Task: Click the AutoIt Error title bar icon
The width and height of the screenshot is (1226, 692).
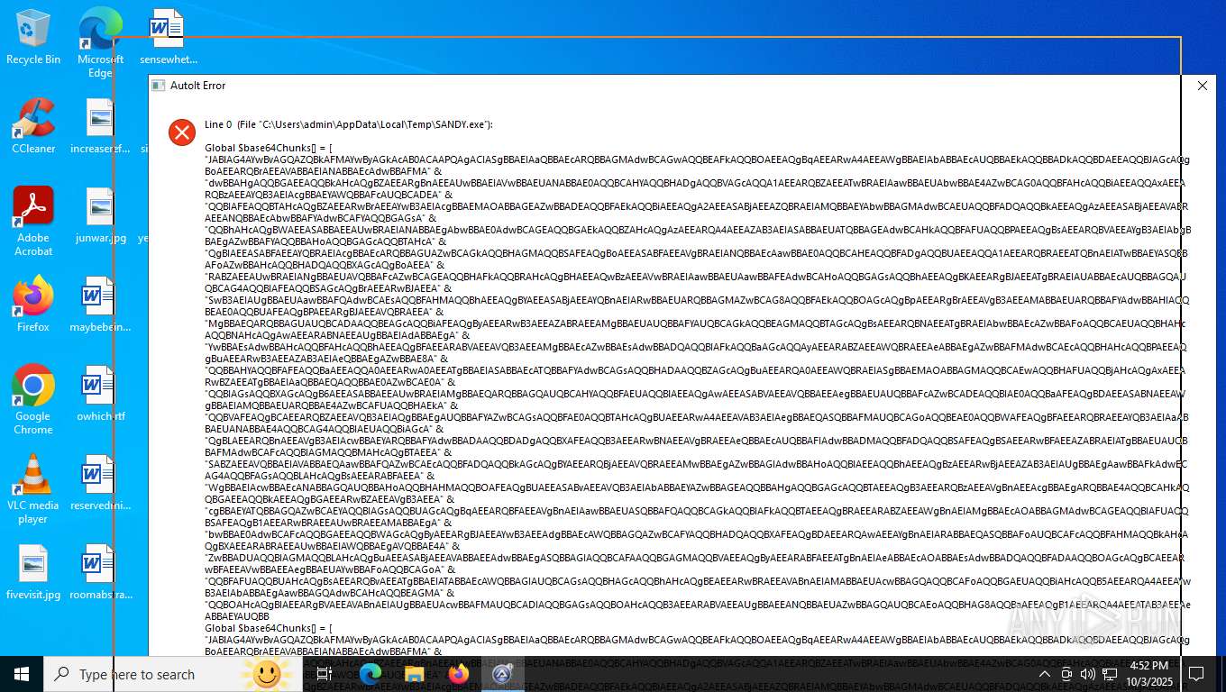Action: [159, 86]
